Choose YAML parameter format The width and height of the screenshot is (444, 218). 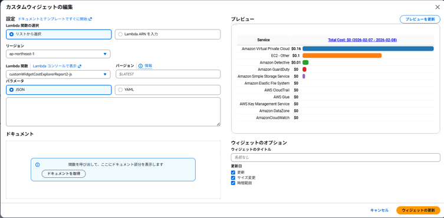[167, 90]
